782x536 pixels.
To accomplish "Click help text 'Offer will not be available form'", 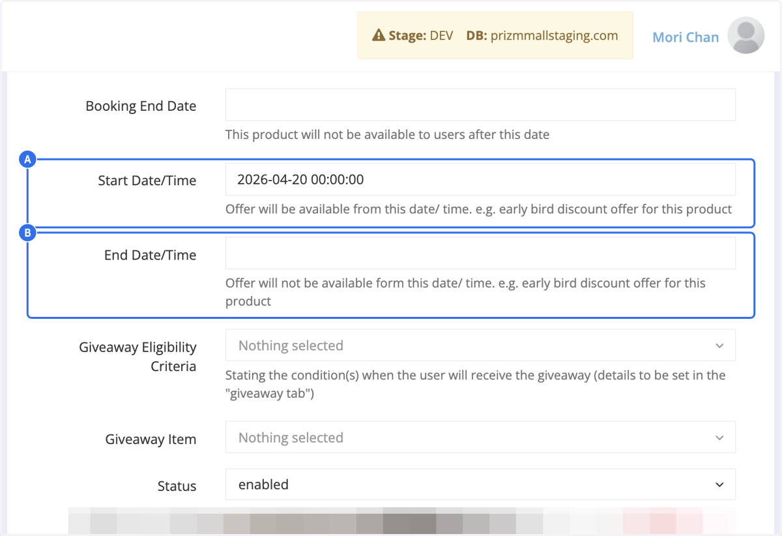I will [x=465, y=292].
